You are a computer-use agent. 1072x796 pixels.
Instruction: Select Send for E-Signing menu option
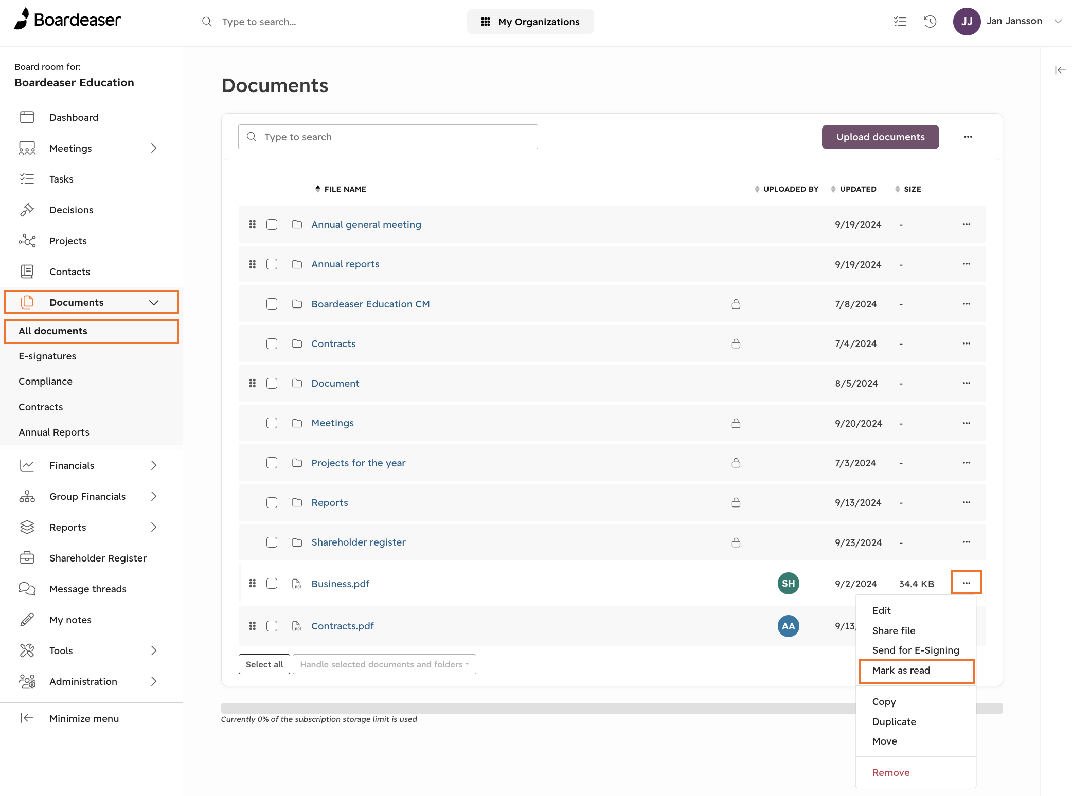pos(916,650)
